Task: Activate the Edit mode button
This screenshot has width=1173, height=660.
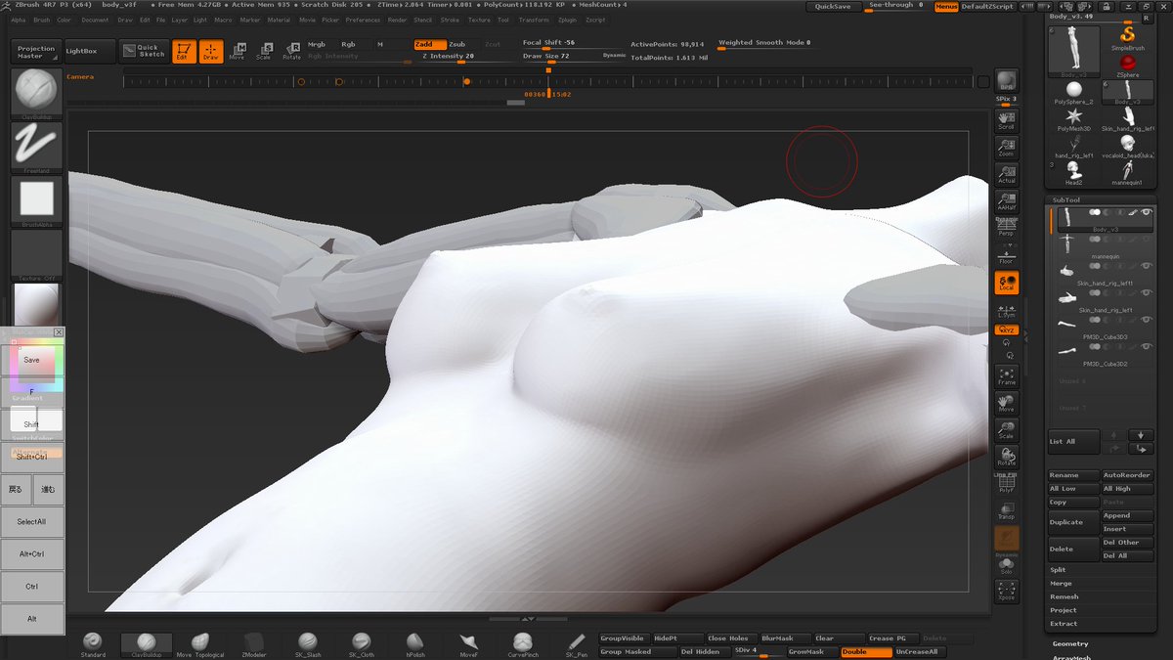Action: click(x=184, y=52)
